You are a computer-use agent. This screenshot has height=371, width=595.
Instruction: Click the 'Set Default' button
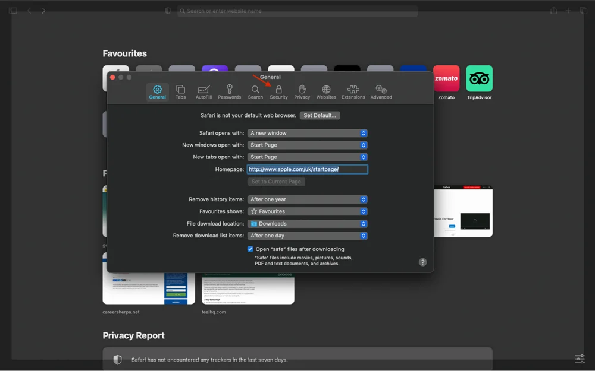[320, 115]
